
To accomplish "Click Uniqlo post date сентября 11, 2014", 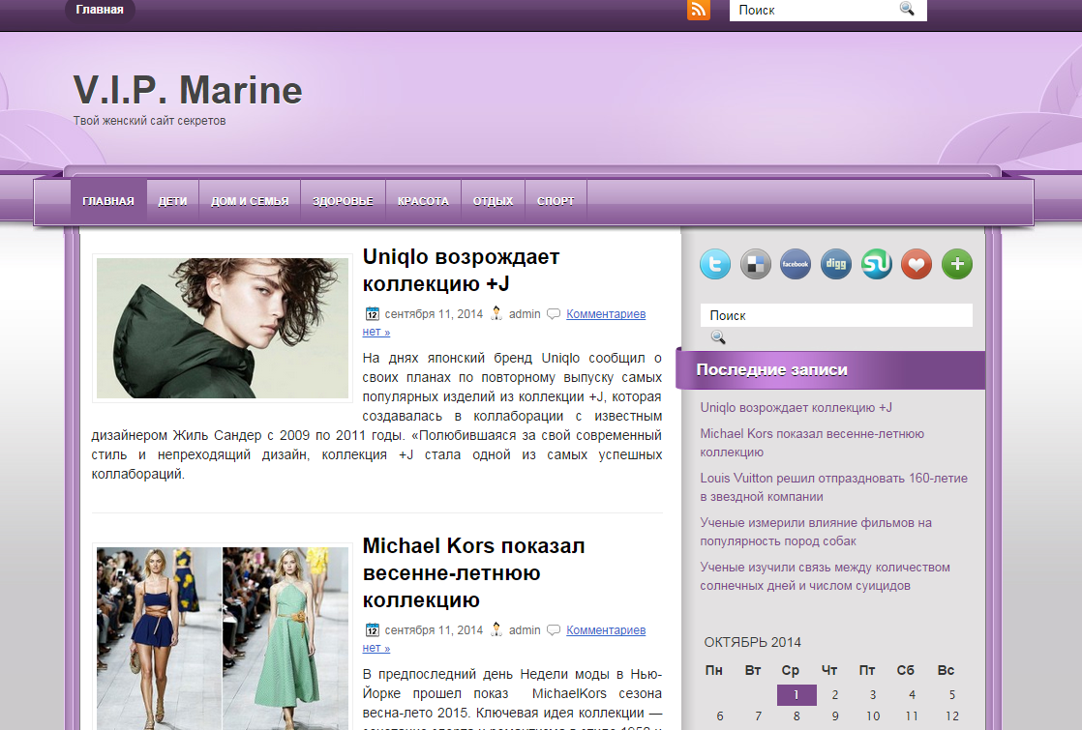I will click(x=434, y=313).
